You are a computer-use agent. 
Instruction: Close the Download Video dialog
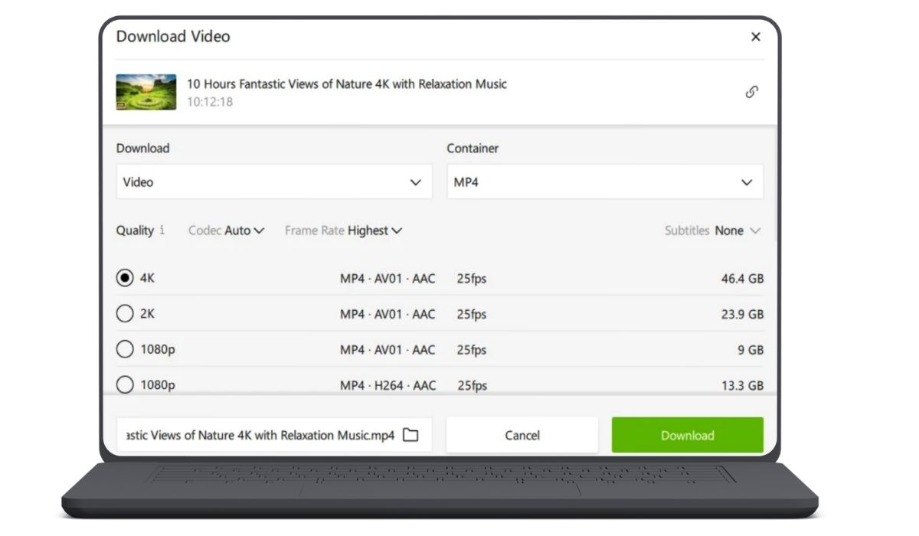click(755, 37)
